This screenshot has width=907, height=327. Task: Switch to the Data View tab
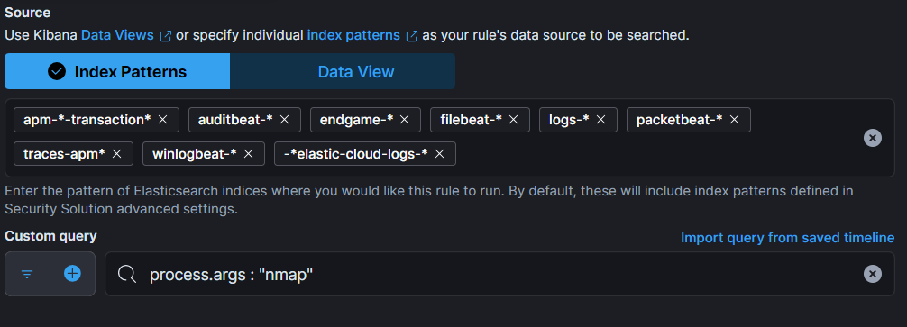coord(343,72)
